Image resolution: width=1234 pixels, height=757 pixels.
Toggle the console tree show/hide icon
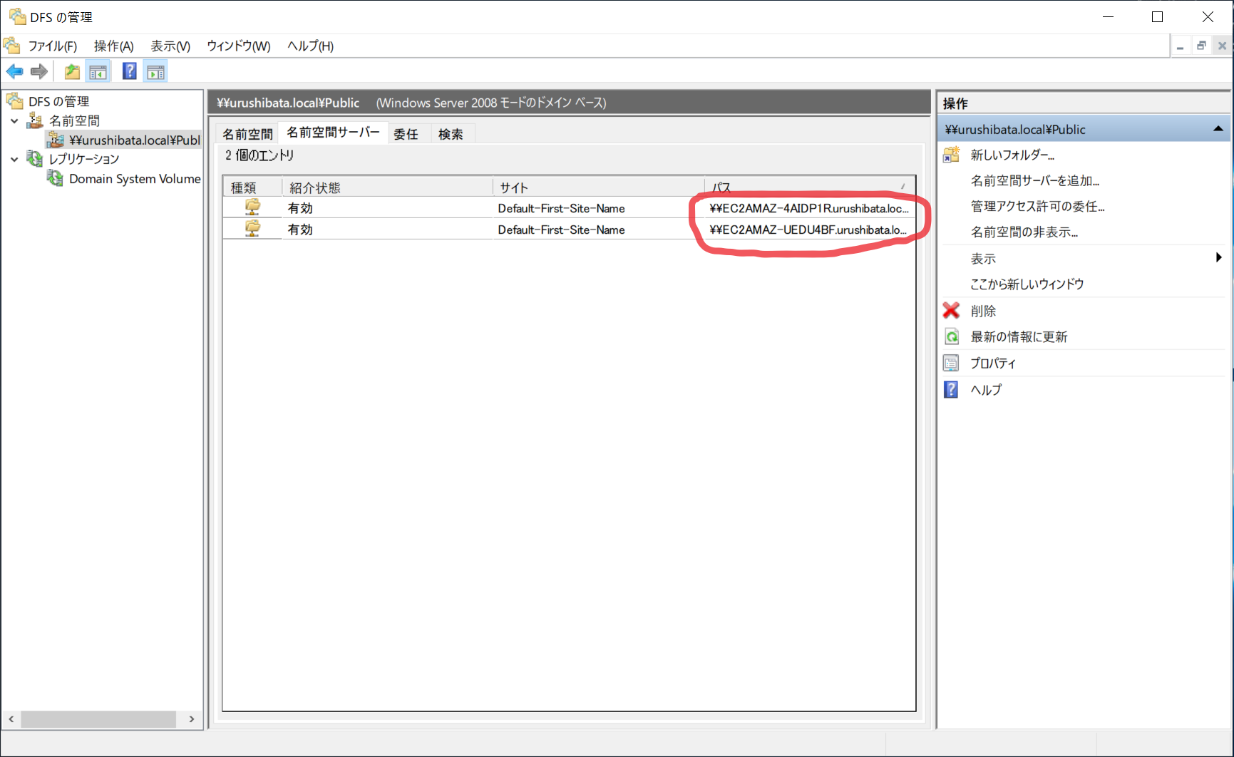click(98, 71)
